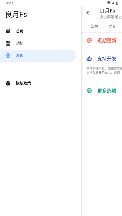This screenshot has width=122, height=216.
Task: Switch to the 功能 tab
Action: click(x=113, y=26)
